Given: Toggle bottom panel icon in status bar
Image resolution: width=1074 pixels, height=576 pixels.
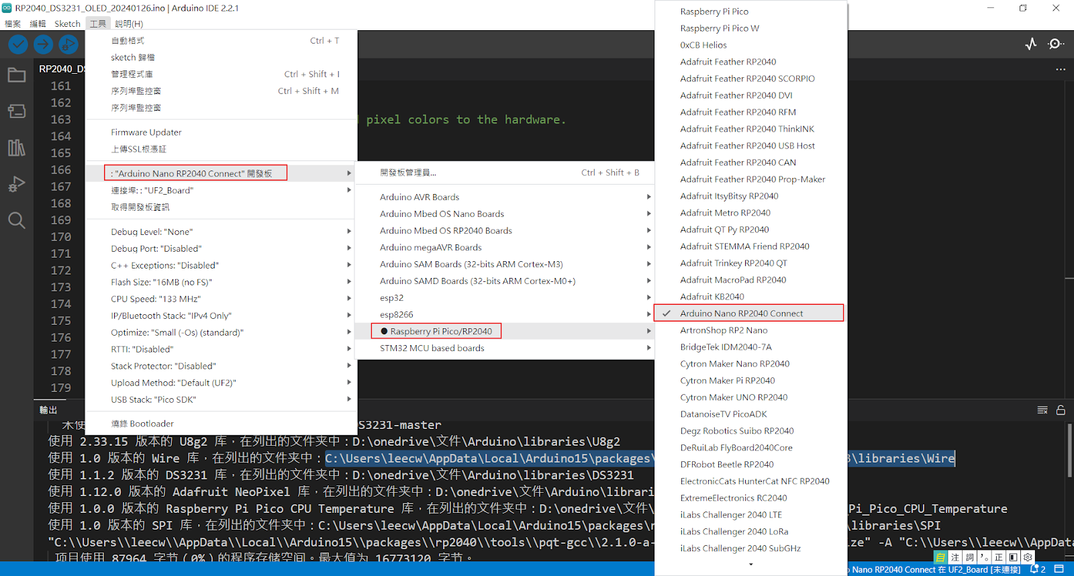Looking at the screenshot, I should tap(1059, 569).
